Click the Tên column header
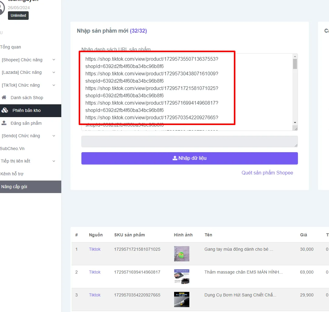The width and height of the screenshot is (329, 312). [x=208, y=235]
